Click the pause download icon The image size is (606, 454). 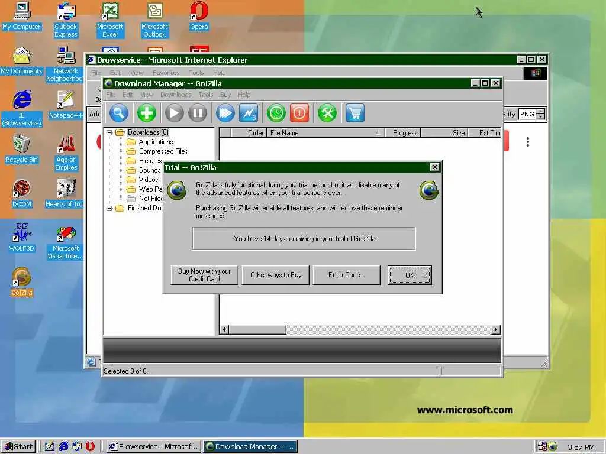[x=198, y=113]
